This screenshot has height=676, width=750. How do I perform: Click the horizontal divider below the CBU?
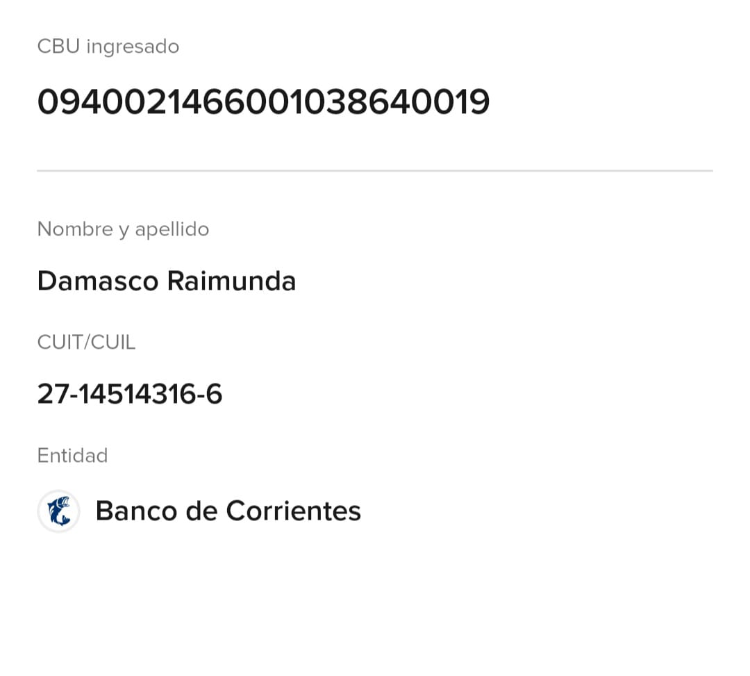point(375,170)
